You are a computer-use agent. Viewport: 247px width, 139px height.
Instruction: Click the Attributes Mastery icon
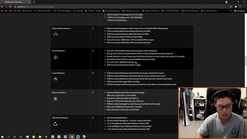[x=55, y=124]
